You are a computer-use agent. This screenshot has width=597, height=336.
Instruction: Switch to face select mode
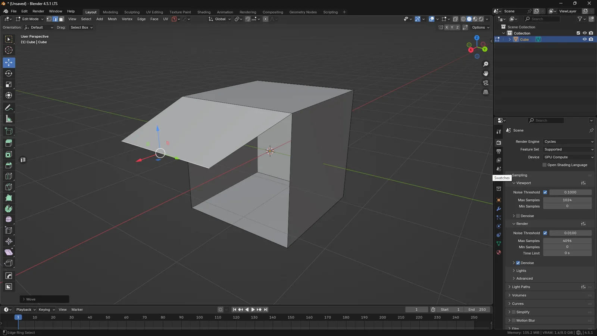click(62, 19)
